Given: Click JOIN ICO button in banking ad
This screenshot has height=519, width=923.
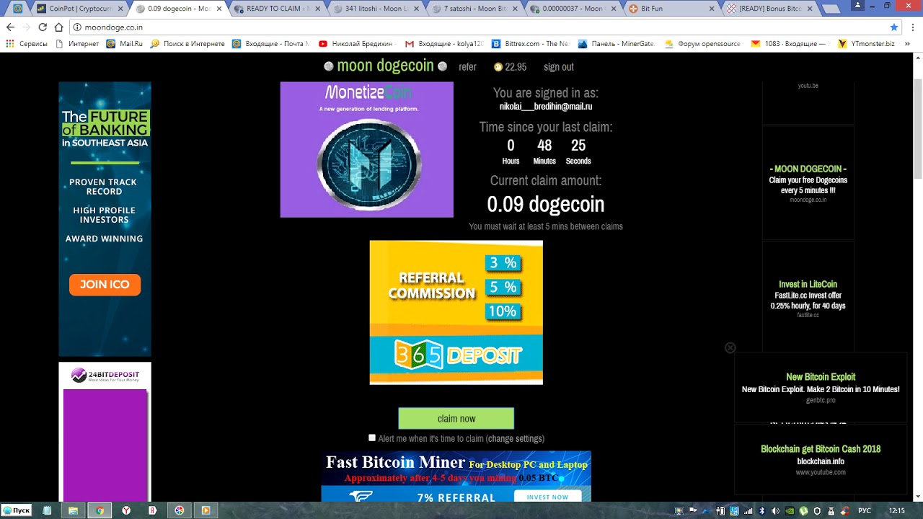Looking at the screenshot, I should pos(105,285).
